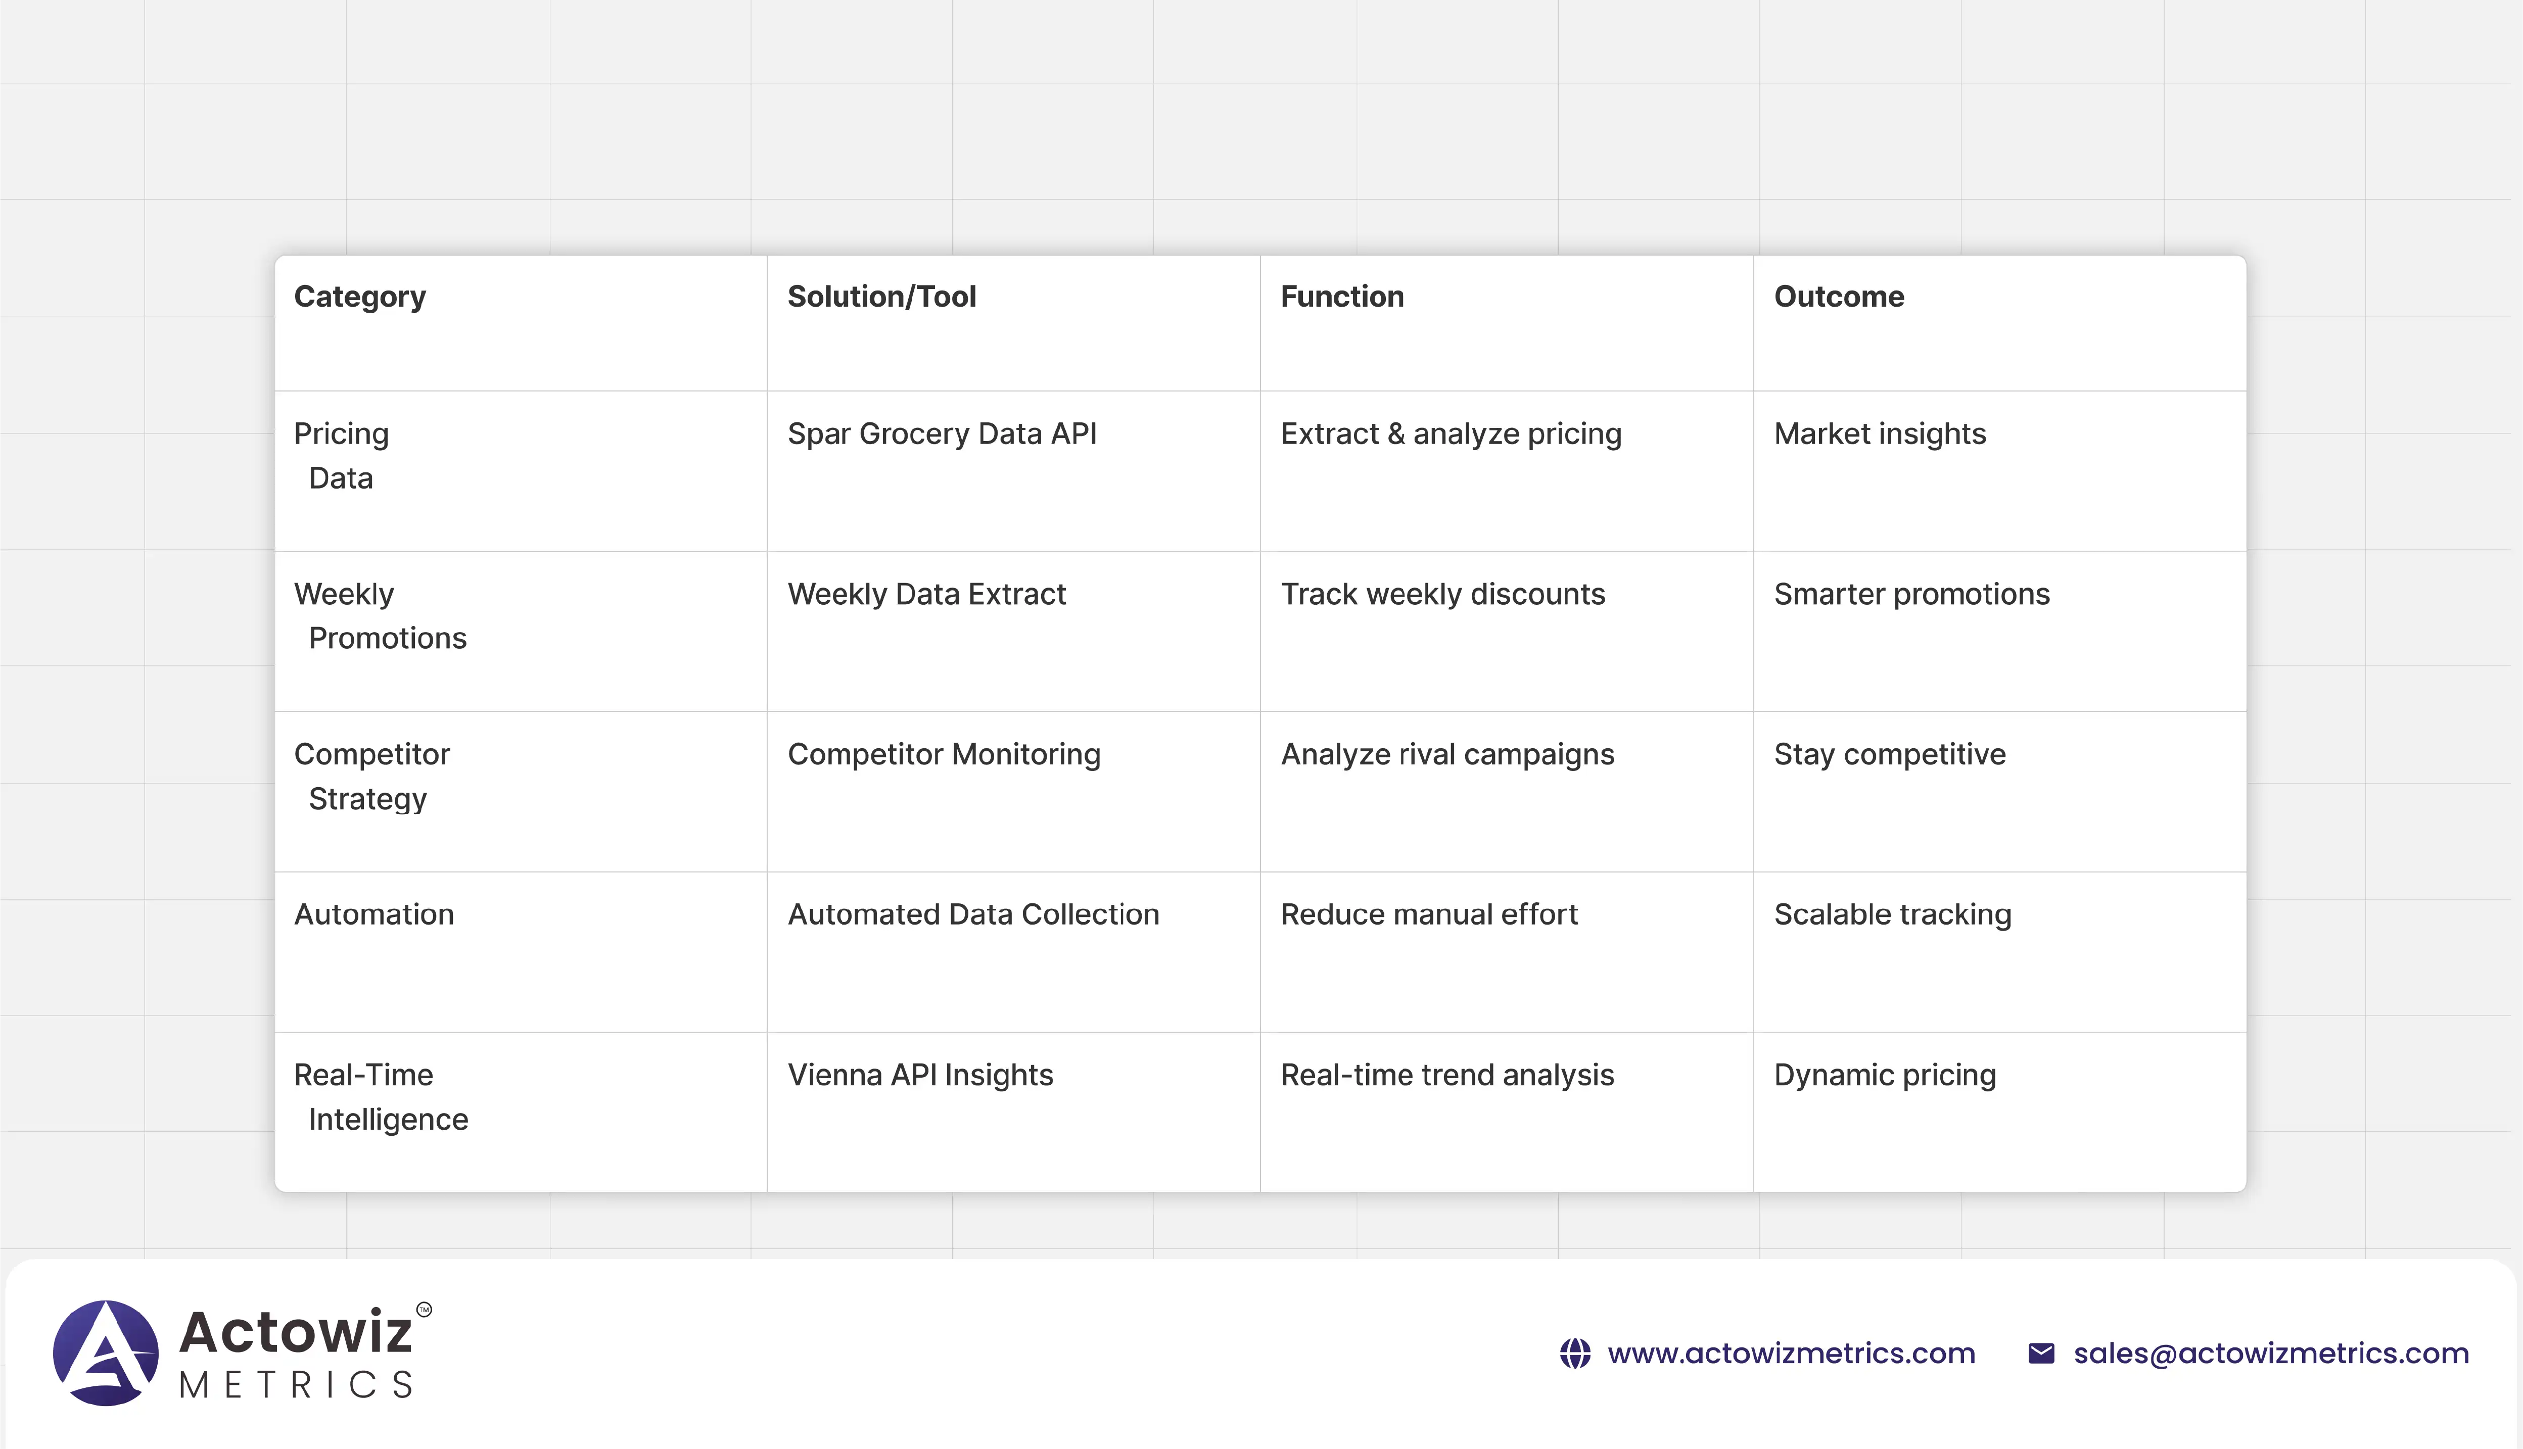The height and width of the screenshot is (1449, 2523).
Task: Click the Track weekly discounts cell
Action: click(x=1442, y=594)
